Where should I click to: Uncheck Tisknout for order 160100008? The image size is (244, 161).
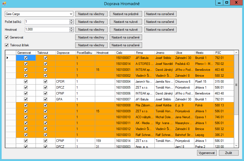[46, 105]
